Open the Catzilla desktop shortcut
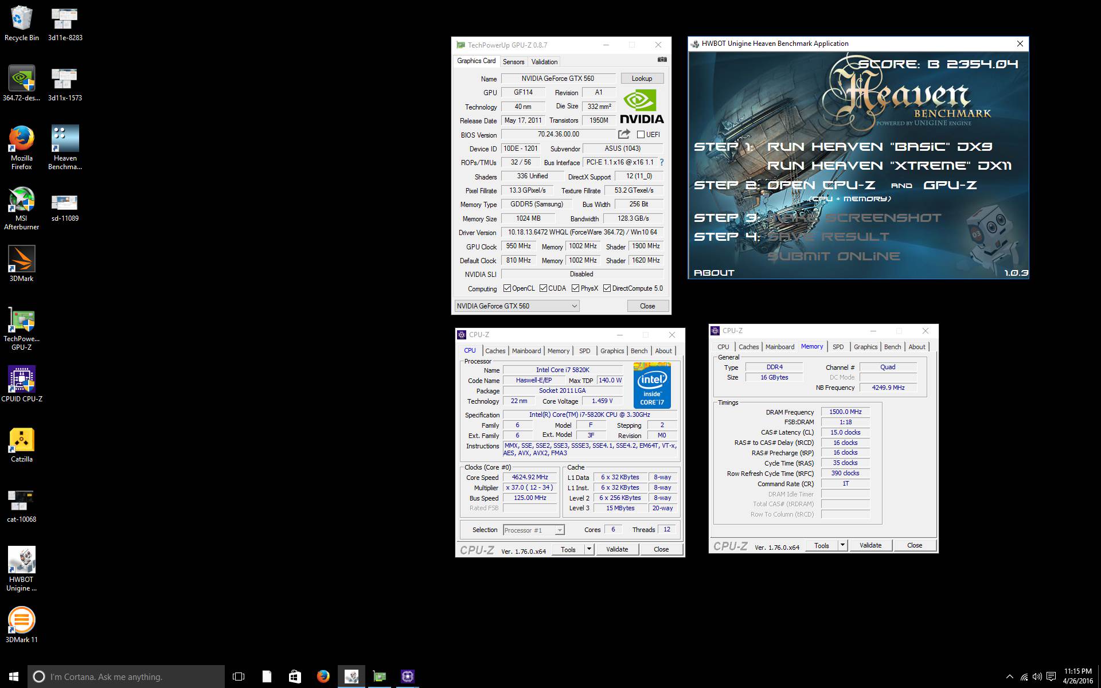The width and height of the screenshot is (1101, 688). coord(22,445)
